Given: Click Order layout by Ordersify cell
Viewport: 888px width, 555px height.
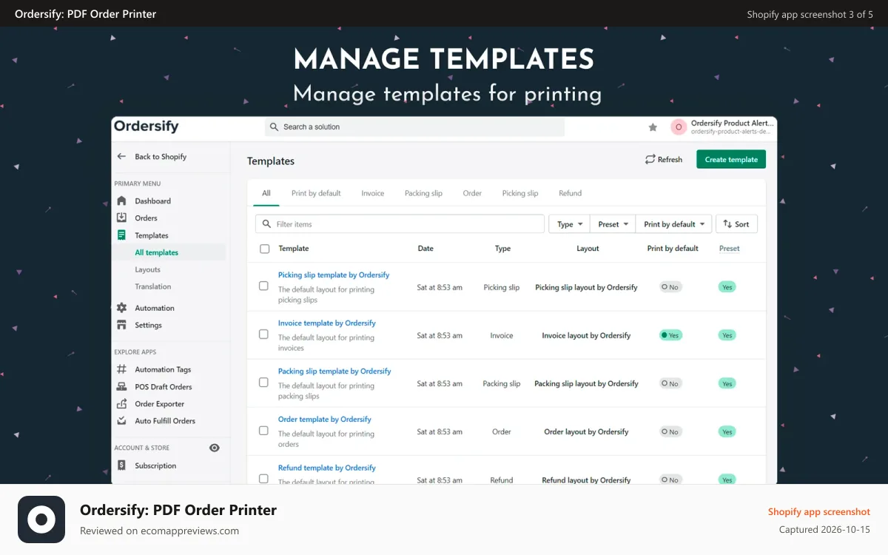Looking at the screenshot, I should (586, 431).
